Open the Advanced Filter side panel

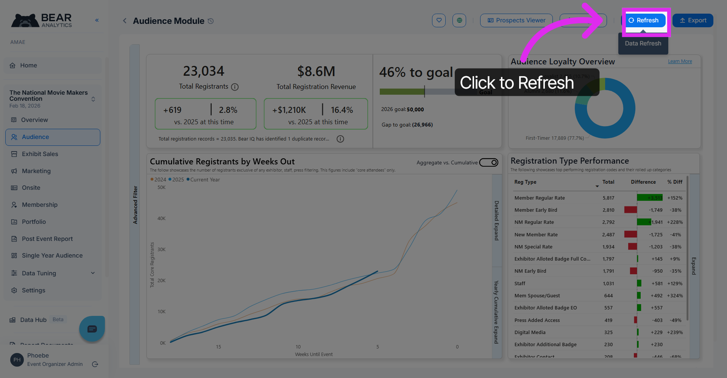135,205
